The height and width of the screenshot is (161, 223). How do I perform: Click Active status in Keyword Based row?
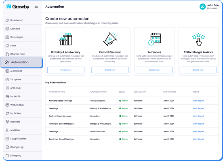(x=124, y=101)
